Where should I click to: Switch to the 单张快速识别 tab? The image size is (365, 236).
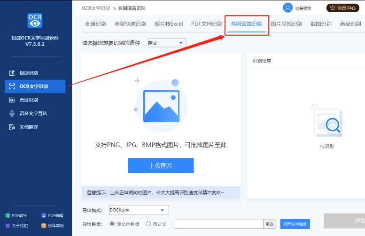tap(131, 24)
